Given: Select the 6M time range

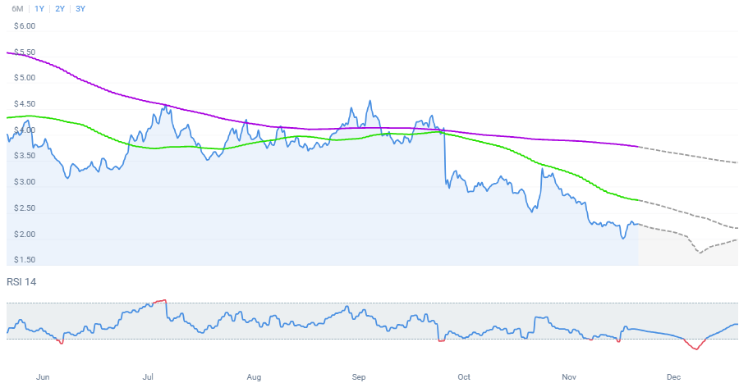Looking at the screenshot, I should pos(17,8).
